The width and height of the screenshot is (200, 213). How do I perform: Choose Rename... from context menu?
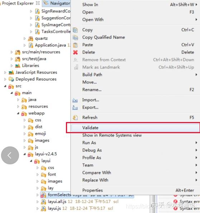pyautogui.click(x=135, y=89)
